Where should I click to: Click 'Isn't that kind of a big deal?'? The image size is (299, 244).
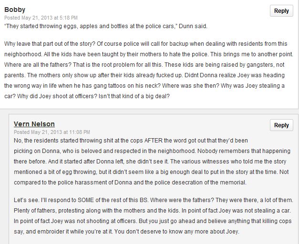click(134, 96)
